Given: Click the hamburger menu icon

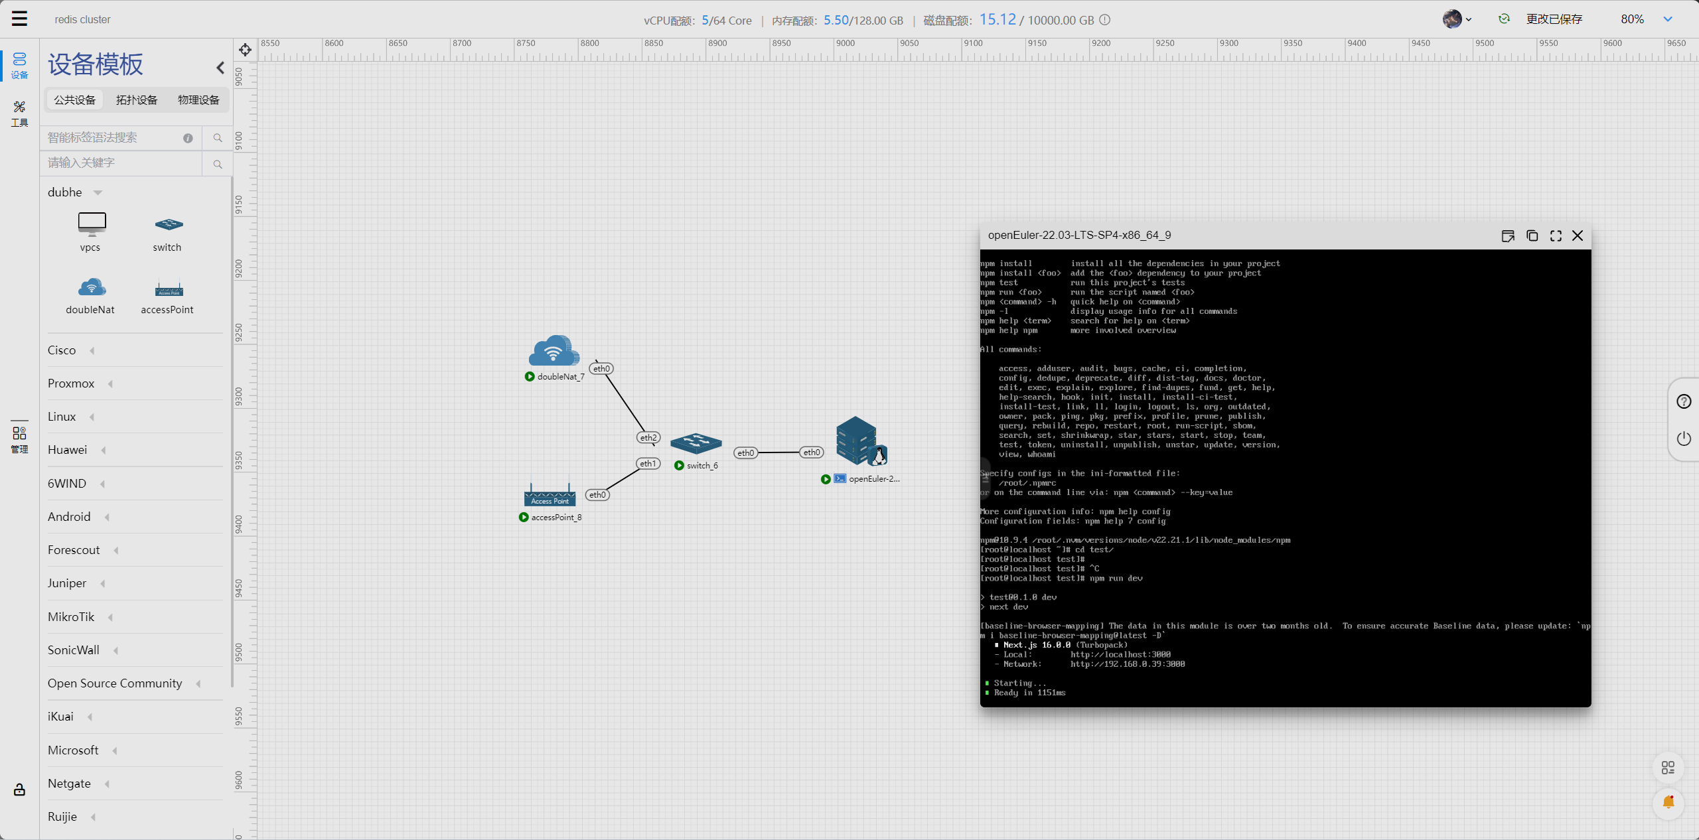Looking at the screenshot, I should tap(19, 19).
